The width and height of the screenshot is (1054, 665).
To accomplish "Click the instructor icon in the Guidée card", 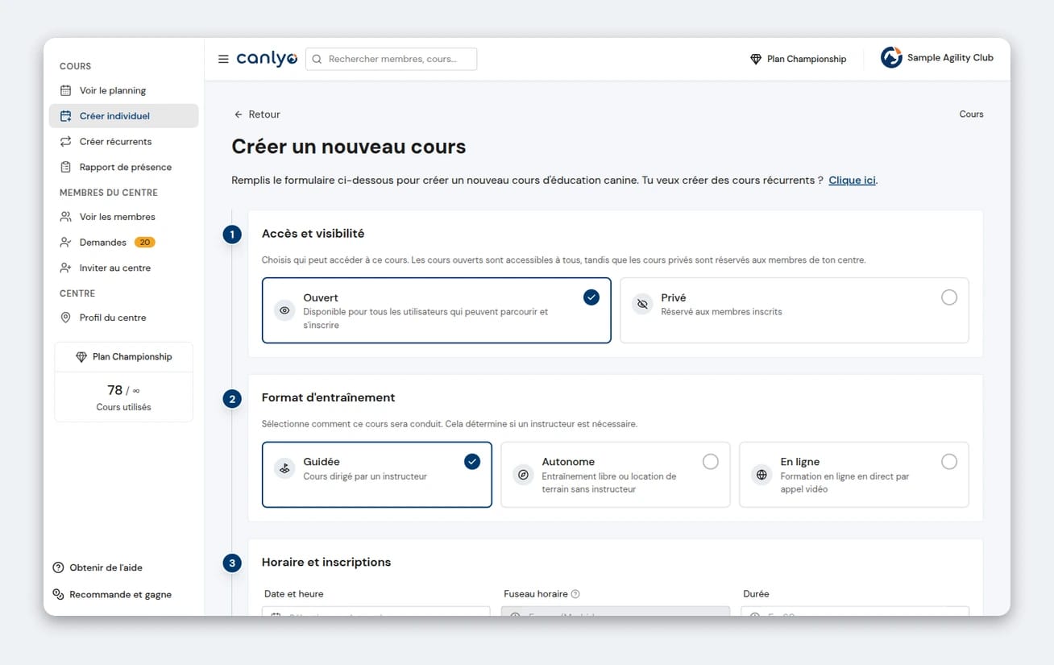I will tap(284, 468).
